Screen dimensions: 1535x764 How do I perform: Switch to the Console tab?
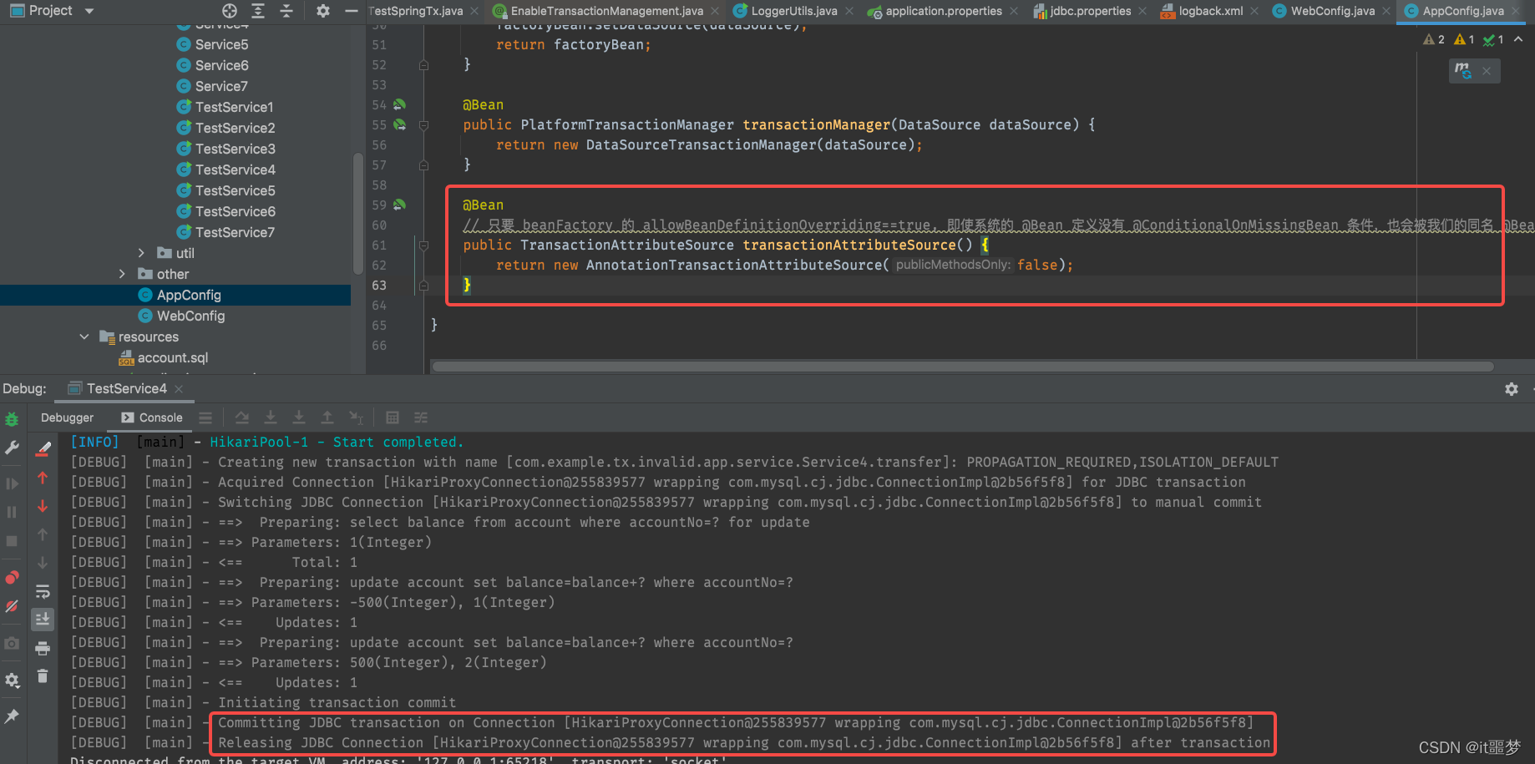click(x=152, y=417)
